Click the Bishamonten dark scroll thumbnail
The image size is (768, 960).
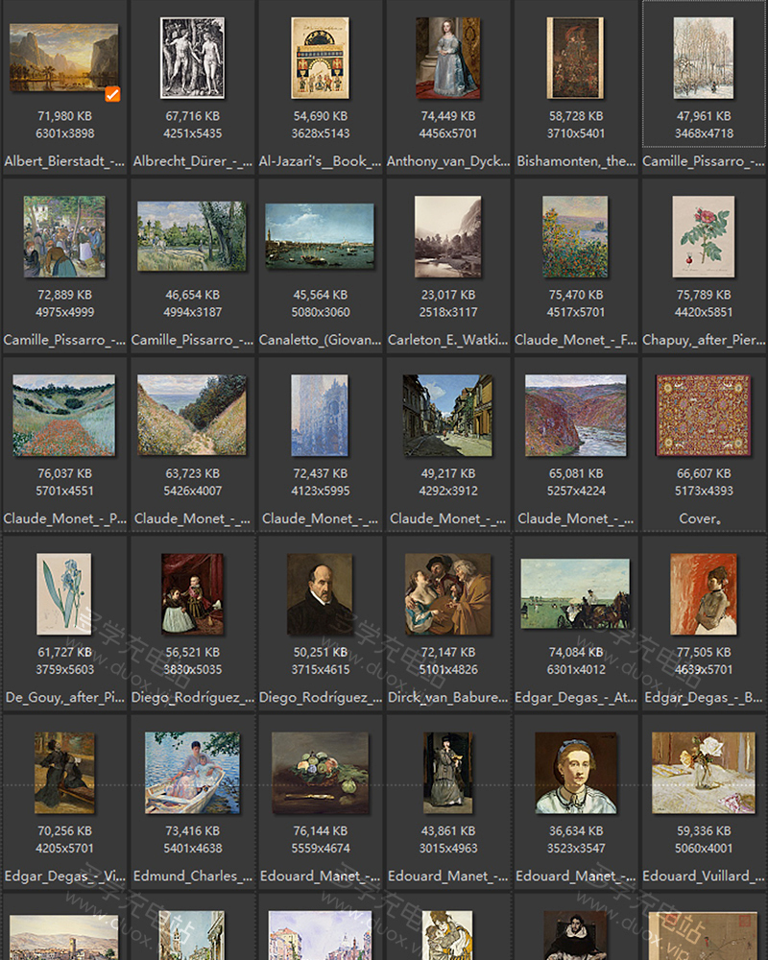pyautogui.click(x=575, y=58)
